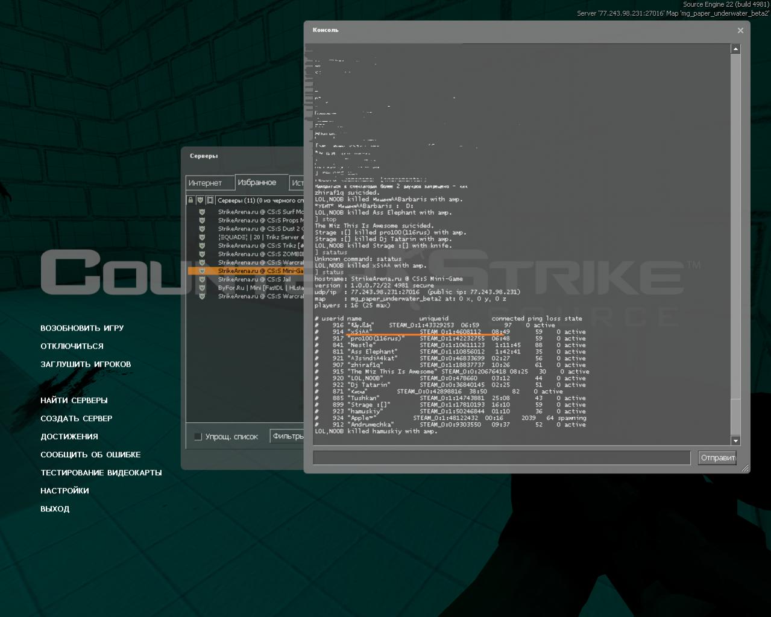Screen dimensions: 771x617
Task: Select the StrikeArena.ru CS:S Dust 2 server row
Action: coord(246,229)
